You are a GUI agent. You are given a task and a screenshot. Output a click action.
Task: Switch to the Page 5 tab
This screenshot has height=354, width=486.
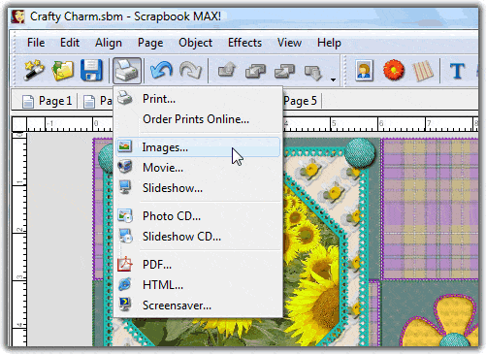coord(300,101)
